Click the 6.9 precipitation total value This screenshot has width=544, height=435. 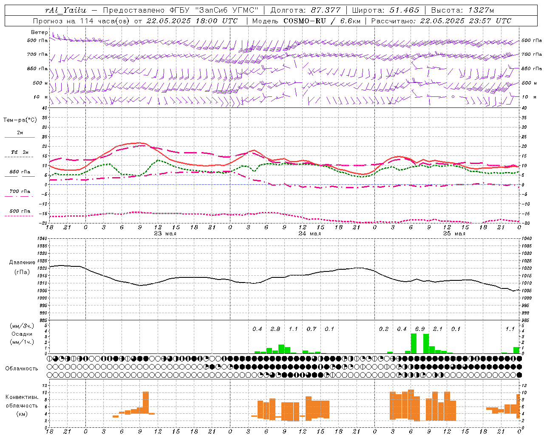[420, 329]
